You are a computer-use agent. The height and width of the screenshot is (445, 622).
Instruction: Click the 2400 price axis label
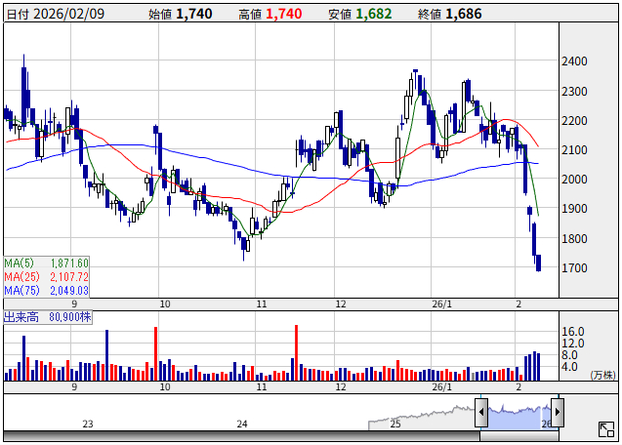pyautogui.click(x=574, y=61)
